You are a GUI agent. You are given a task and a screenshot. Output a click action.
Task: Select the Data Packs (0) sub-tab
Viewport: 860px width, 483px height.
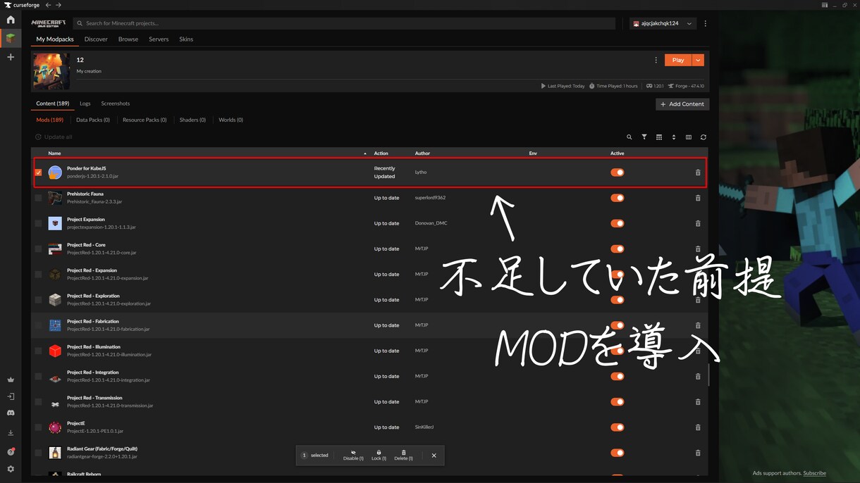click(x=93, y=120)
